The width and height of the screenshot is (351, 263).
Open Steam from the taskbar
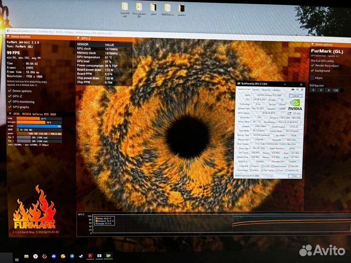tap(81, 256)
